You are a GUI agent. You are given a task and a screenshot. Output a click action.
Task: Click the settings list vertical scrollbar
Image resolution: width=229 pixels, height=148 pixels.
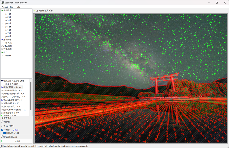[x=31, y=94]
